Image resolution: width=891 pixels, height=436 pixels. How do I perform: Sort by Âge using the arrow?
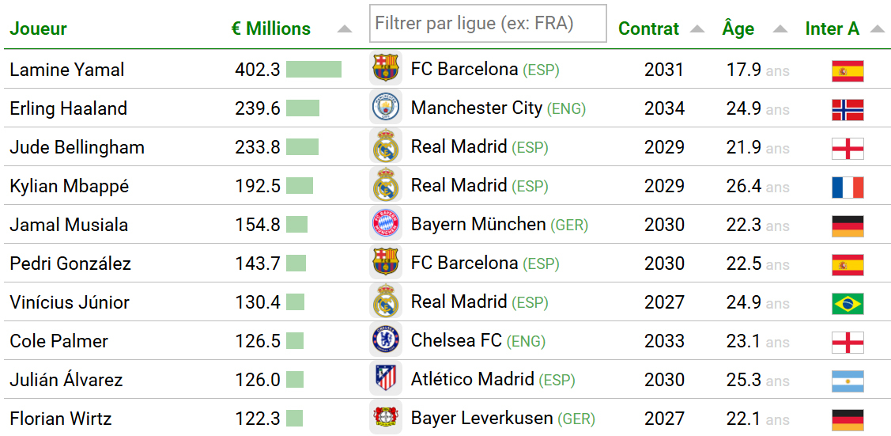pos(780,29)
